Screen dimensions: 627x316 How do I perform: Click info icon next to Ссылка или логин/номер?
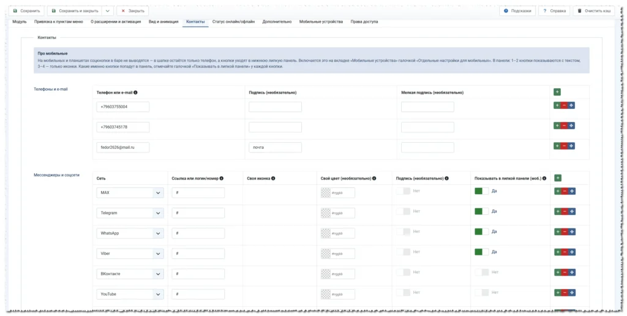[x=222, y=178]
